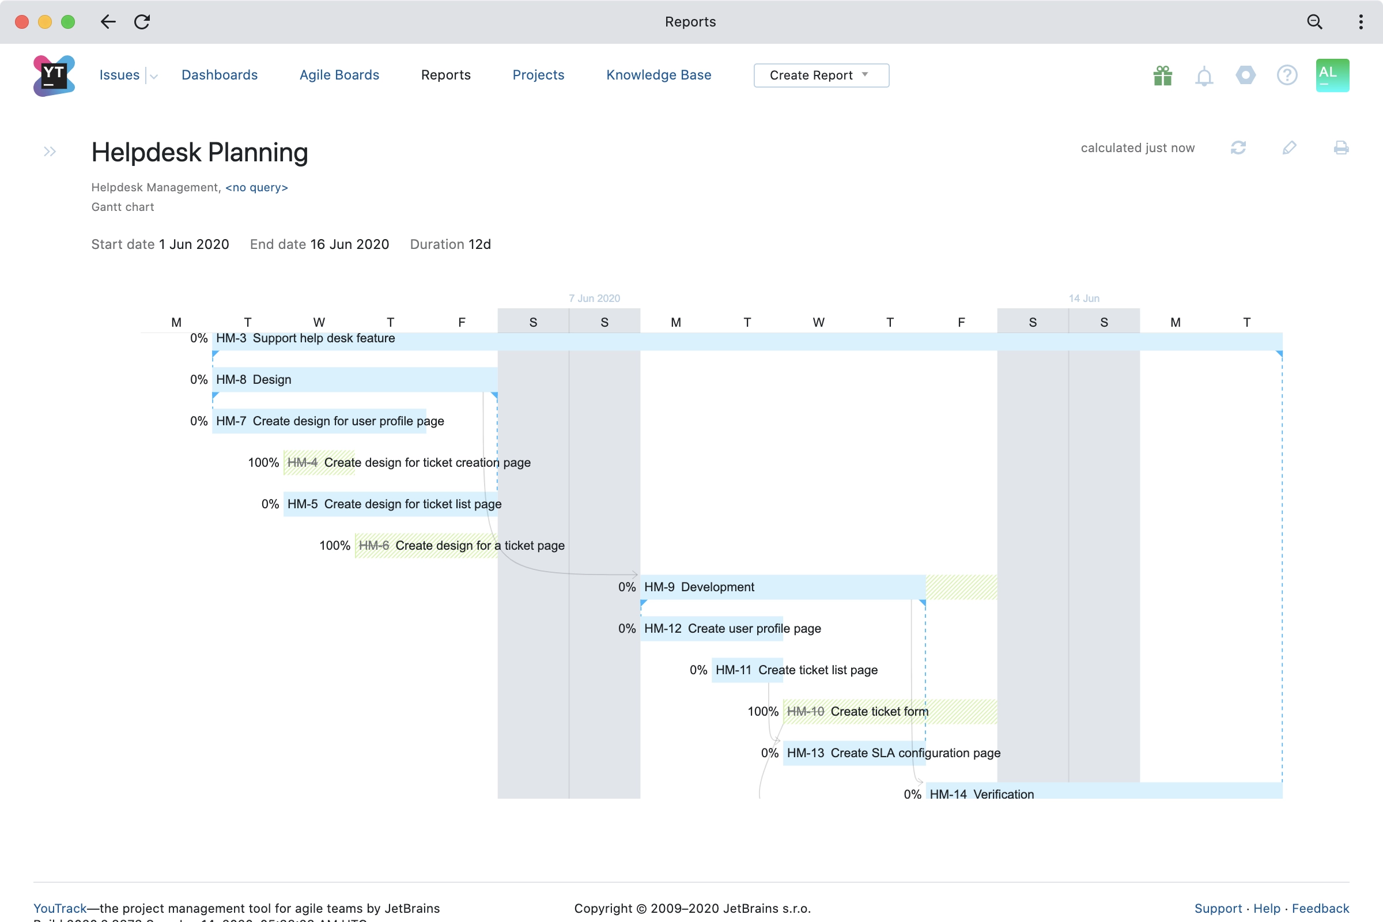Image resolution: width=1383 pixels, height=922 pixels.
Task: Open the Knowledge Base menu item
Action: (659, 75)
